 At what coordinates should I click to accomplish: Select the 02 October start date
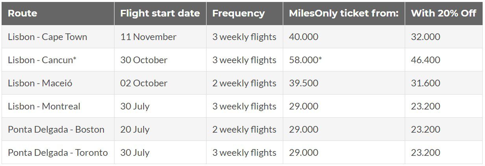[x=144, y=83]
